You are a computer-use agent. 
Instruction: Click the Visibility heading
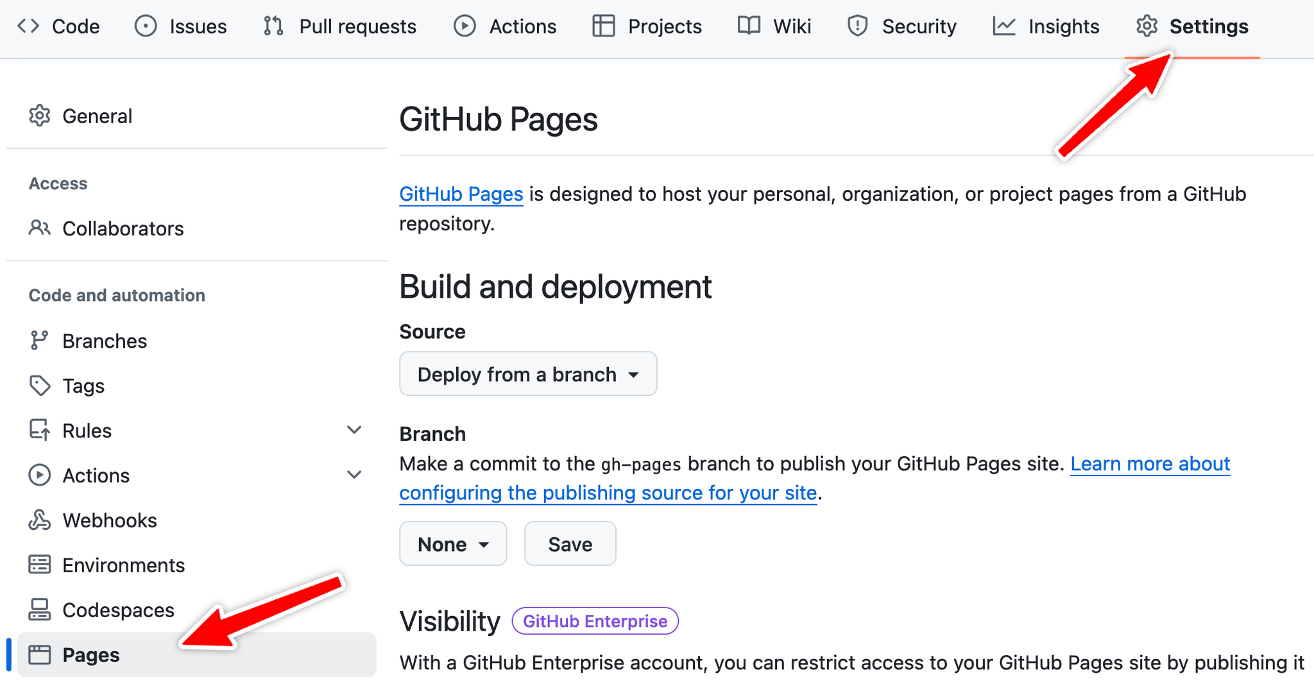point(450,621)
